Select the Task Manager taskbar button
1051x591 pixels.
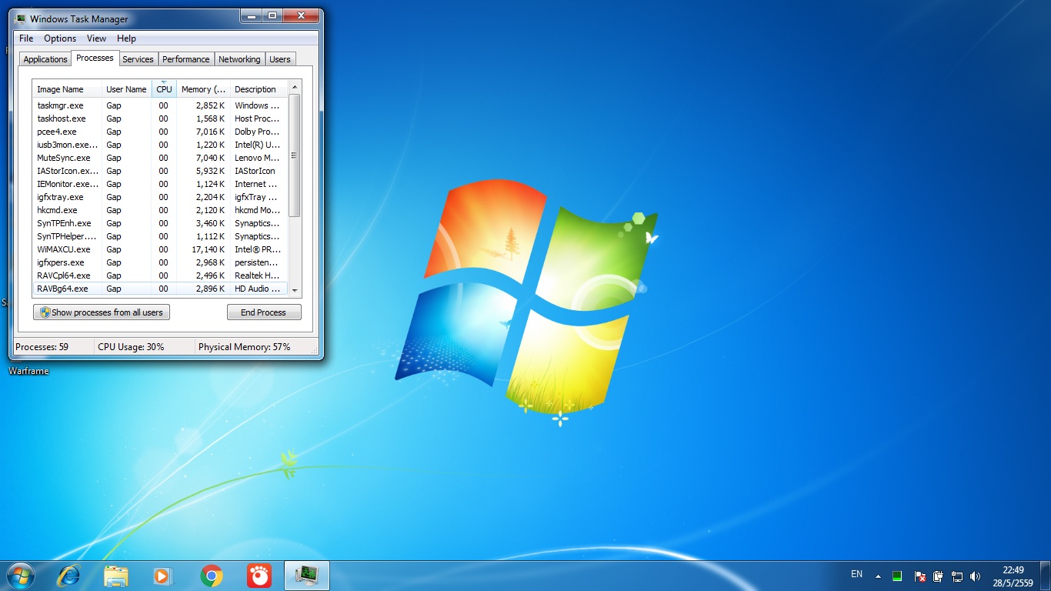(307, 576)
